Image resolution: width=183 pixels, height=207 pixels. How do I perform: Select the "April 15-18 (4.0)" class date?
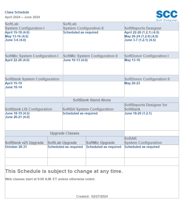(16, 33)
